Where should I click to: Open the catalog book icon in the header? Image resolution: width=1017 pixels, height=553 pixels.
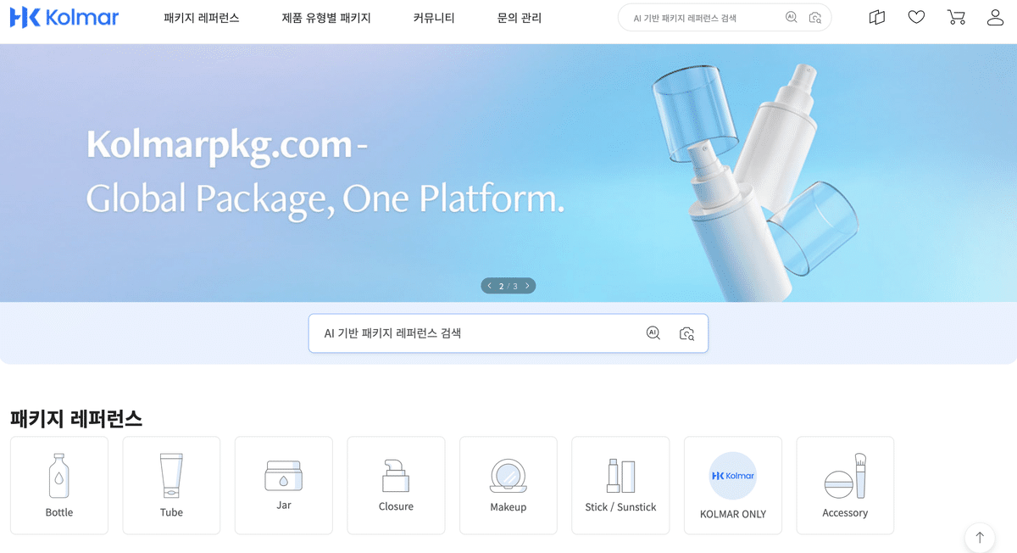pyautogui.click(x=877, y=17)
